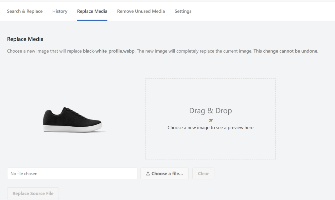The height and width of the screenshot is (200, 335).
Task: Click the 'or' text in the drop zone
Action: (210, 120)
